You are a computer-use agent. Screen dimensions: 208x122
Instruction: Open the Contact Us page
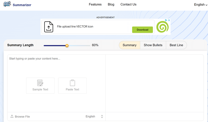[x=128, y=4]
